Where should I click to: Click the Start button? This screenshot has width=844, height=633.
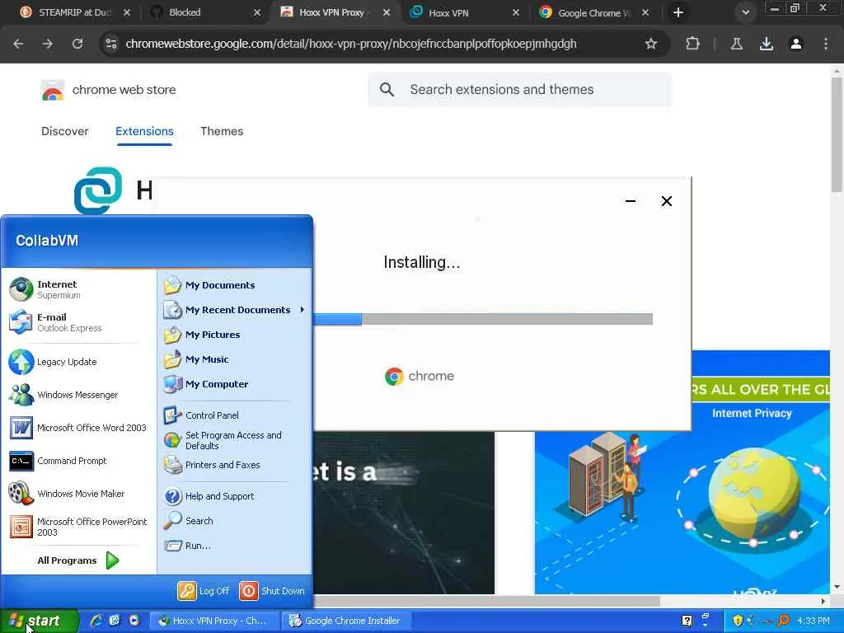click(39, 621)
